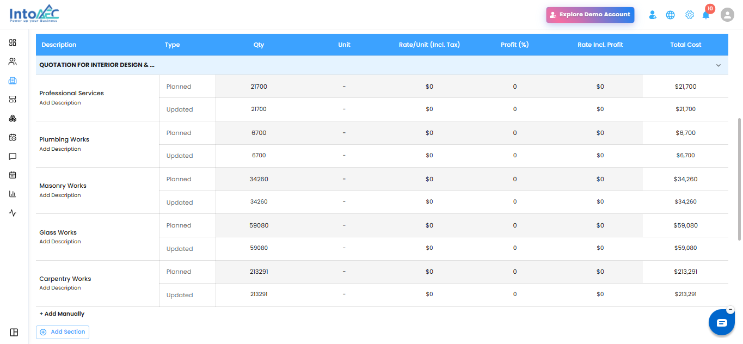The image size is (743, 344).
Task: Add Description under Masonry Works
Action: [60, 195]
